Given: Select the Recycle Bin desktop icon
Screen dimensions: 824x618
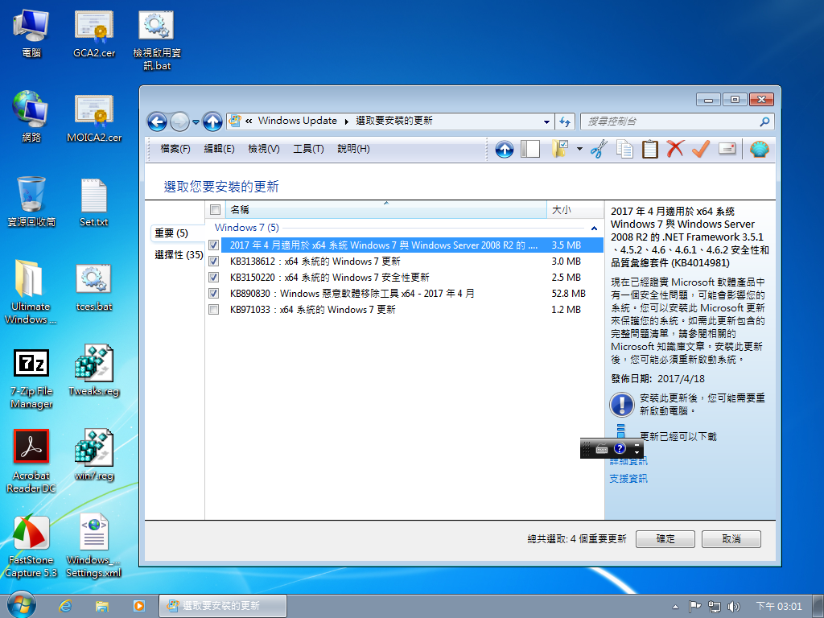Looking at the screenshot, I should pos(31,202).
